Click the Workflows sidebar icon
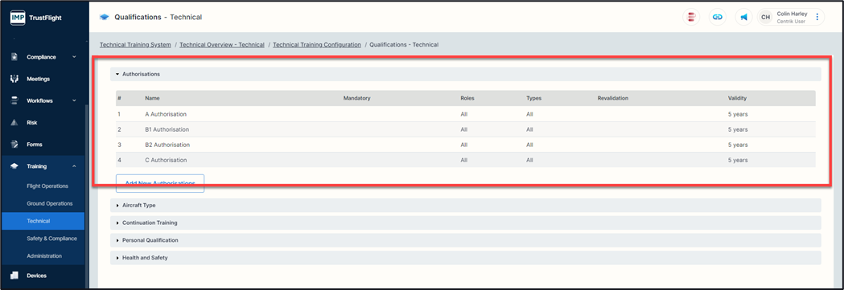 tap(15, 100)
